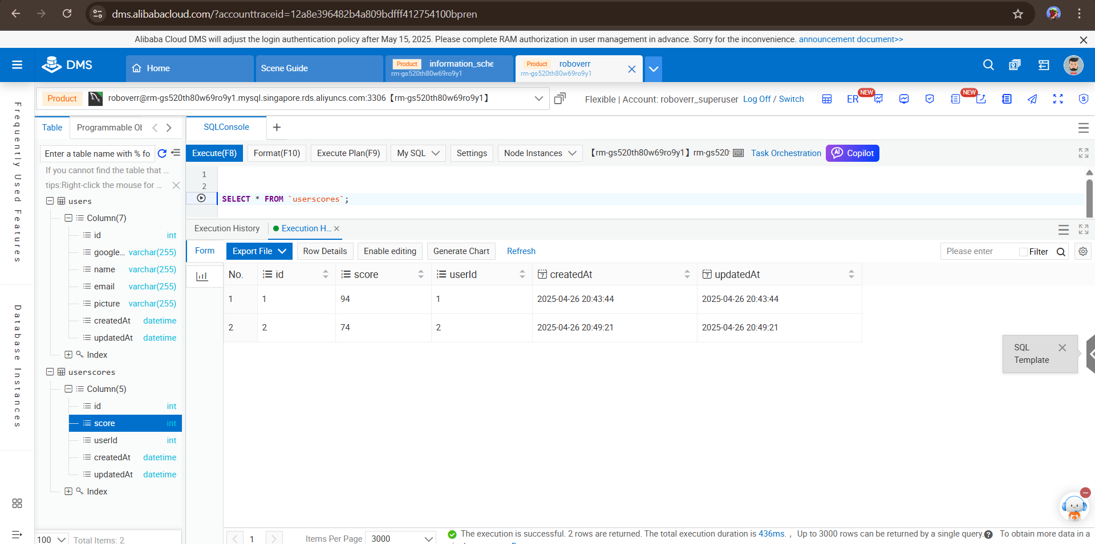The height and width of the screenshot is (544, 1095).
Task: Expand the tab list dropdown arrow
Action: click(654, 69)
